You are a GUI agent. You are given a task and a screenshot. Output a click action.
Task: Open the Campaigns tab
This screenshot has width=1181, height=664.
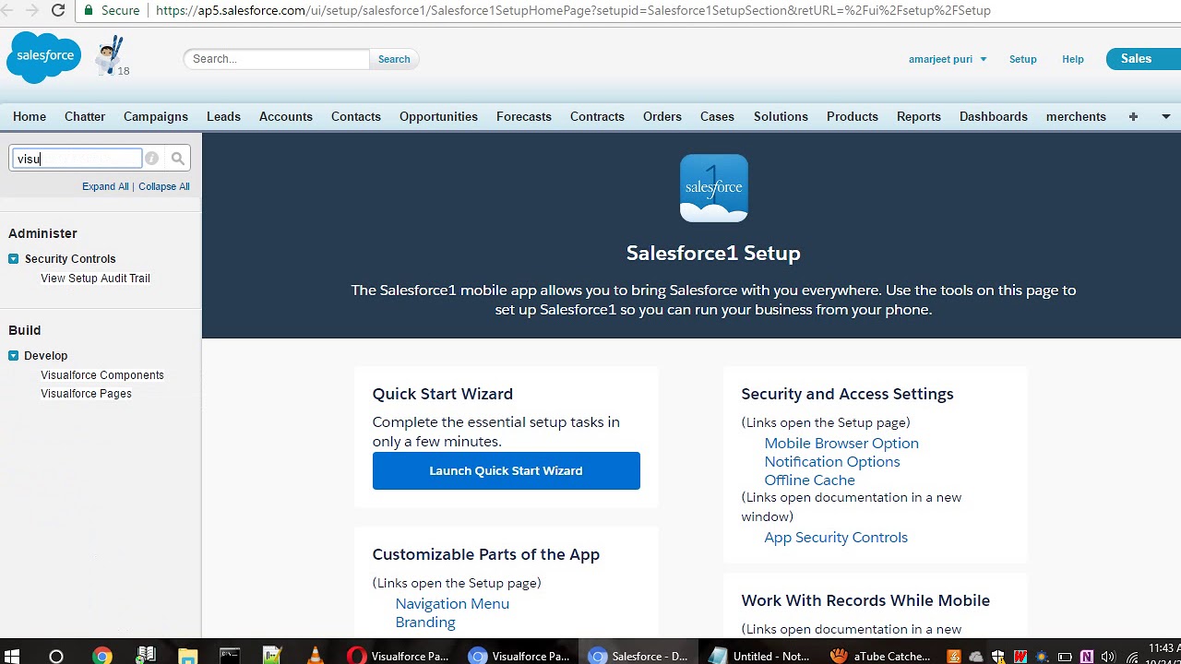(x=156, y=117)
